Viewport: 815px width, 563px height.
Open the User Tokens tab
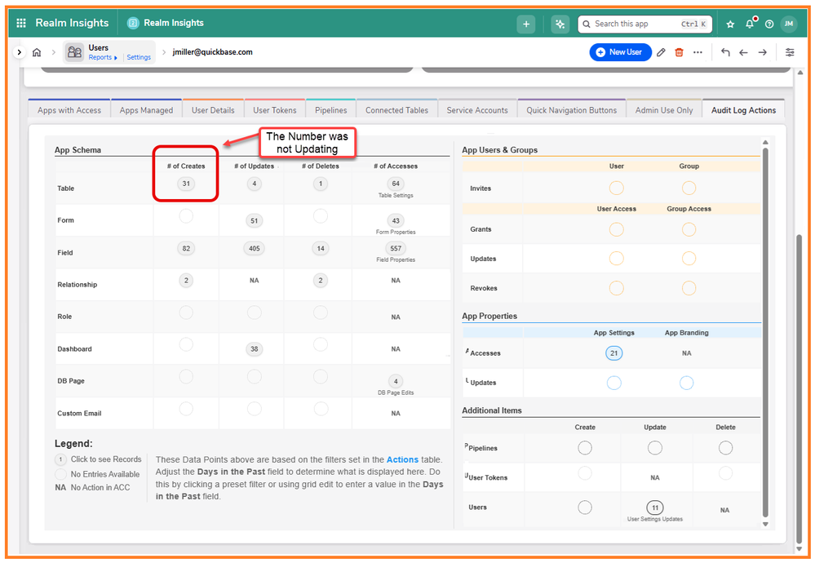tap(274, 109)
